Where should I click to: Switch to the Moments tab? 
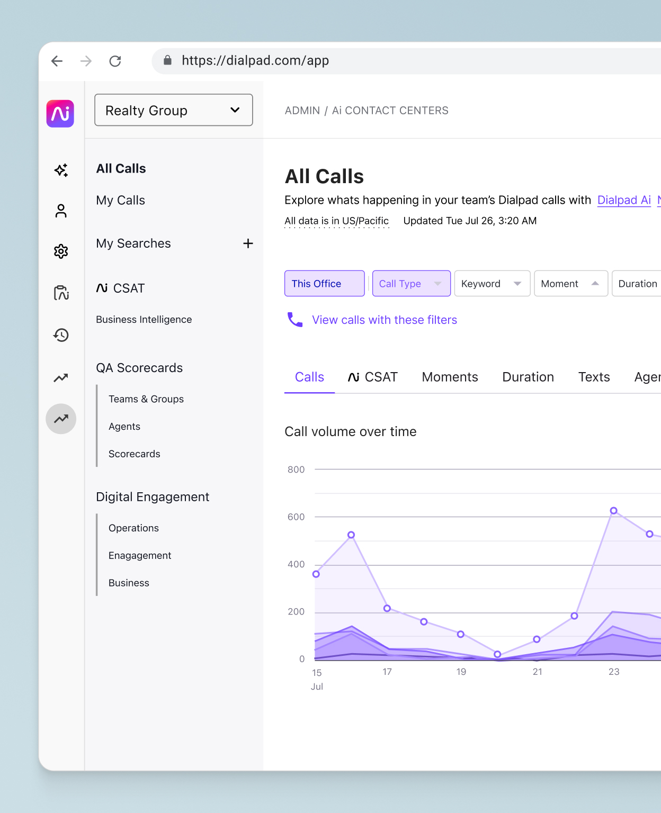coord(450,377)
